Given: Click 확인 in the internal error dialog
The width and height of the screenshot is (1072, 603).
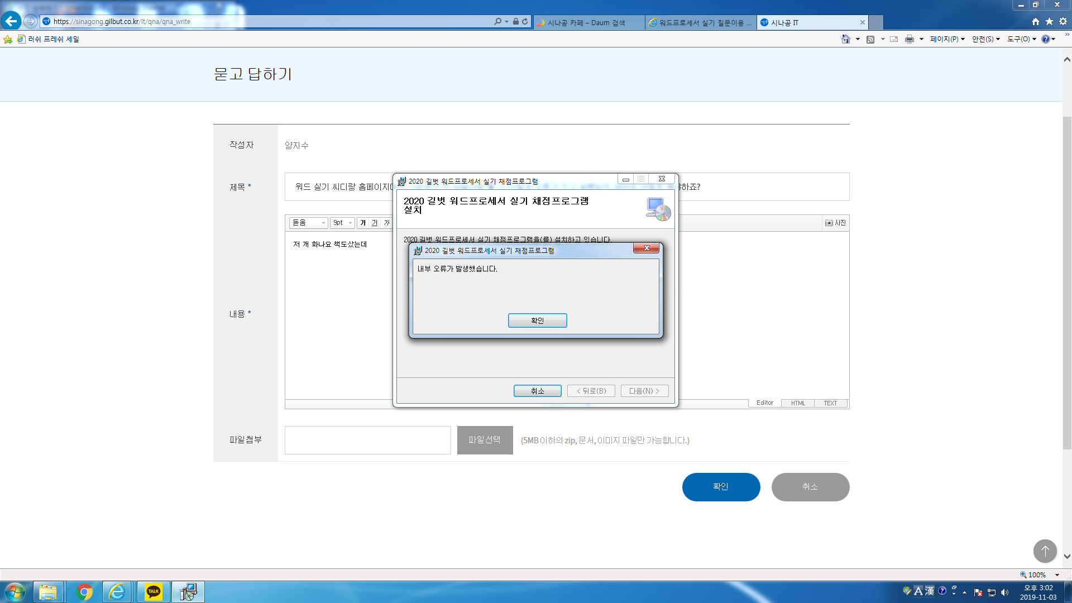Looking at the screenshot, I should [x=537, y=320].
